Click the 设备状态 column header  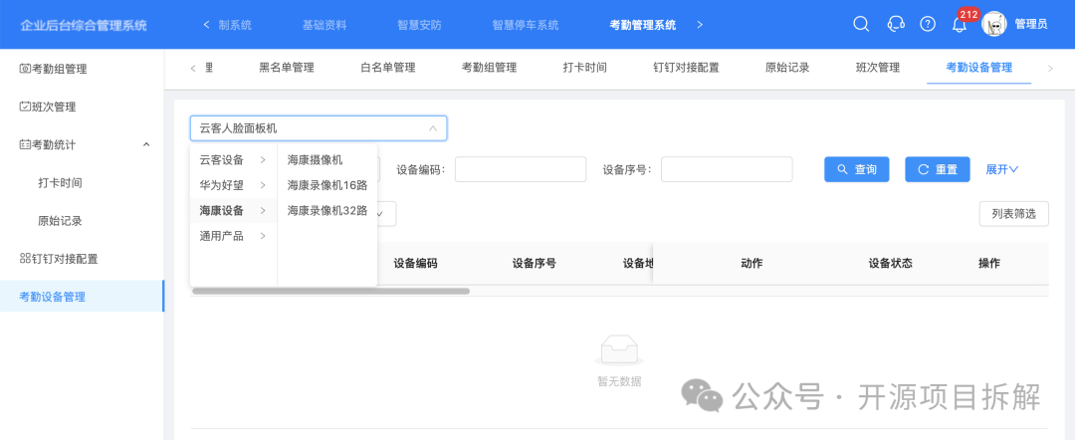(x=891, y=263)
